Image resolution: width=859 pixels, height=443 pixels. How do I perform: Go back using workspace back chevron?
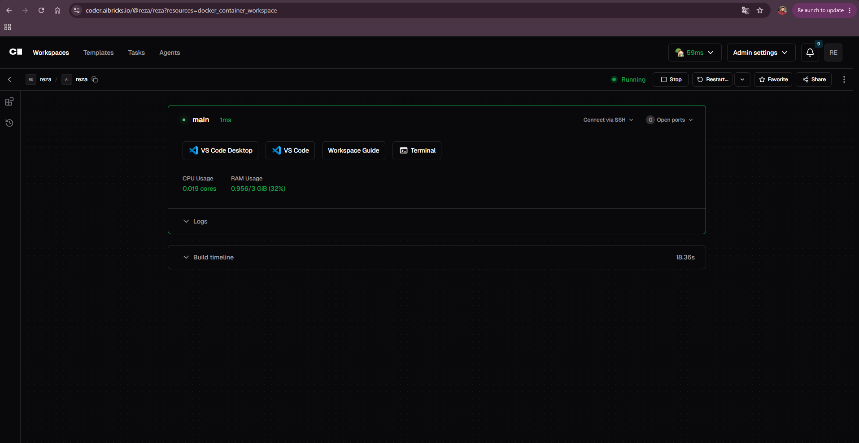(x=9, y=79)
